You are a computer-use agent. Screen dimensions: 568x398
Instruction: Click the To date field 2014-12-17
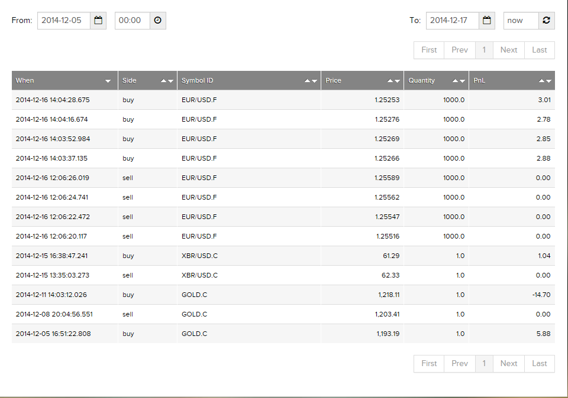tap(453, 21)
